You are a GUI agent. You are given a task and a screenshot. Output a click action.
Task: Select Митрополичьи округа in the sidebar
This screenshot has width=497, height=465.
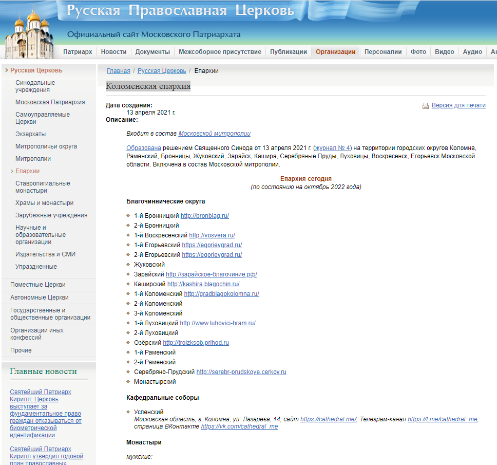point(46,146)
